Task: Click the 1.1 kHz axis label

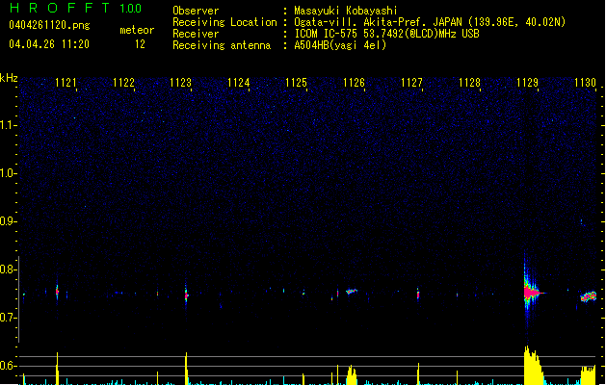Action: click(x=8, y=125)
